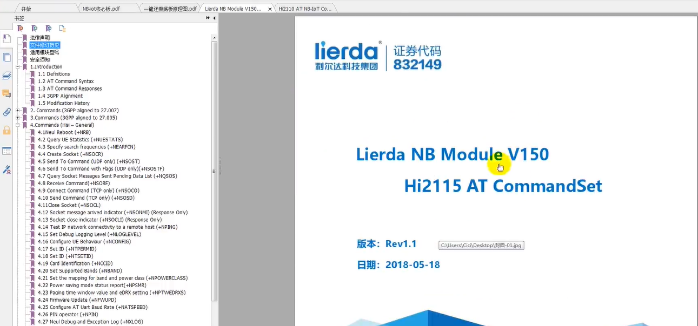Collapse the 4.Commands (Hisi – General) node
This screenshot has width=698, height=326.
tap(18, 125)
